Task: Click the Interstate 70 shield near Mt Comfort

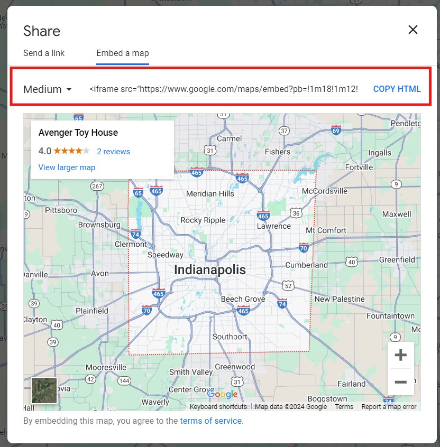Action: click(304, 248)
